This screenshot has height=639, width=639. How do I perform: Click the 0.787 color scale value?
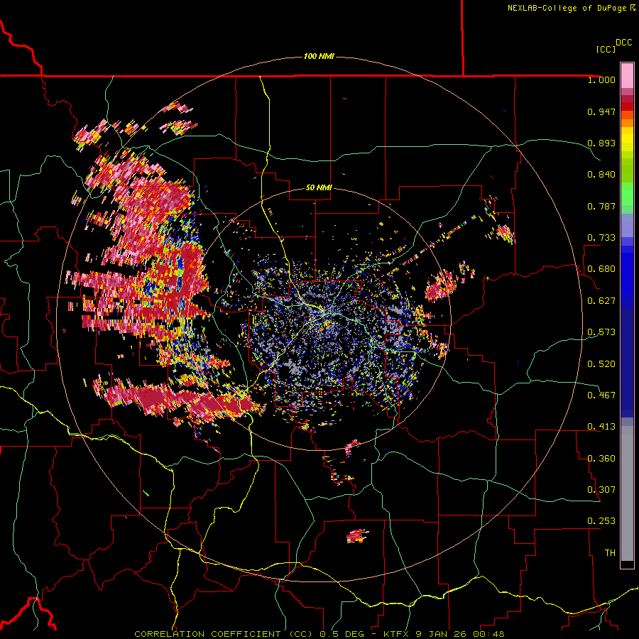(601, 206)
